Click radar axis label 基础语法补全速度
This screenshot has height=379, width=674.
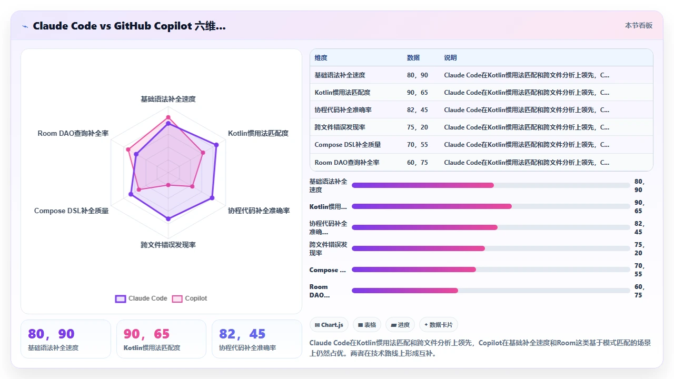(x=168, y=99)
